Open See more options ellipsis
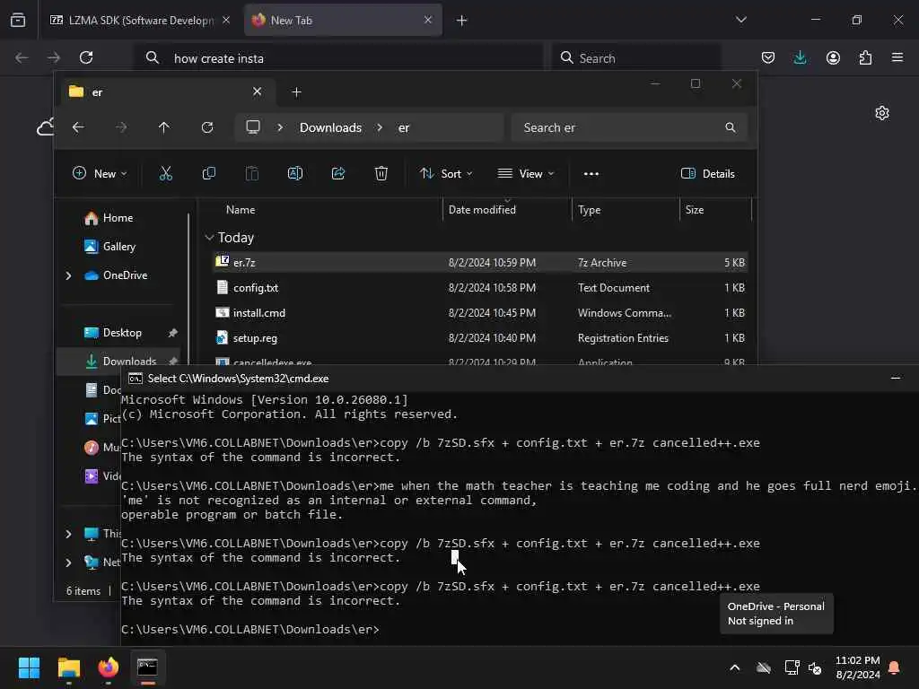The image size is (919, 689). tap(591, 173)
